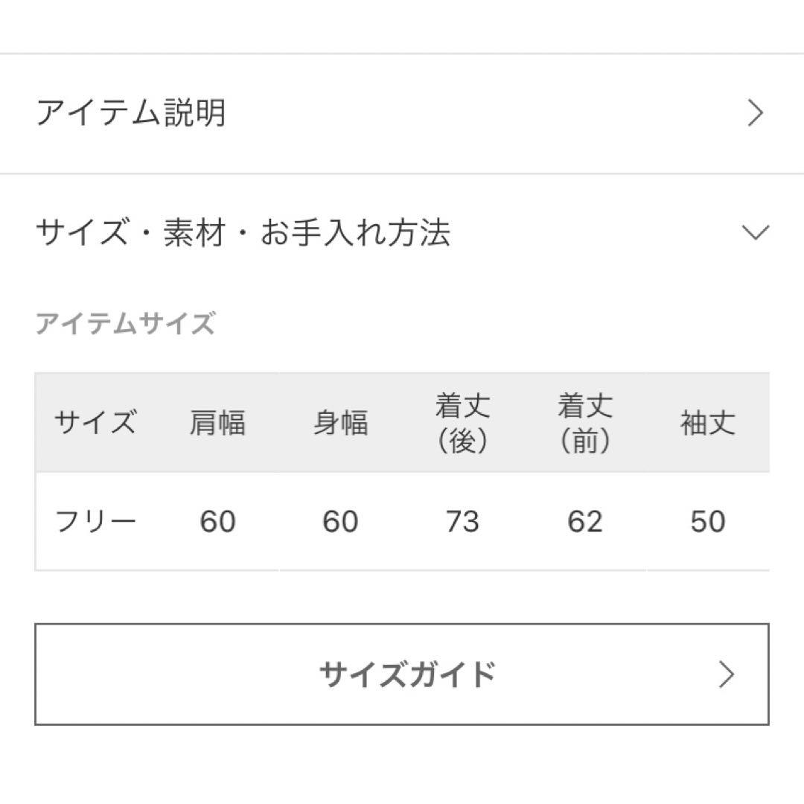
Task: Click the 身幅 value 60 cell
Action: click(x=340, y=521)
